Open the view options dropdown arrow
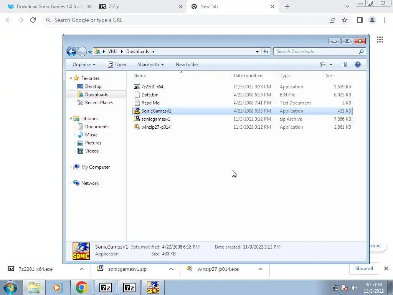Viewport: 393px width, 295px height. click(331, 65)
